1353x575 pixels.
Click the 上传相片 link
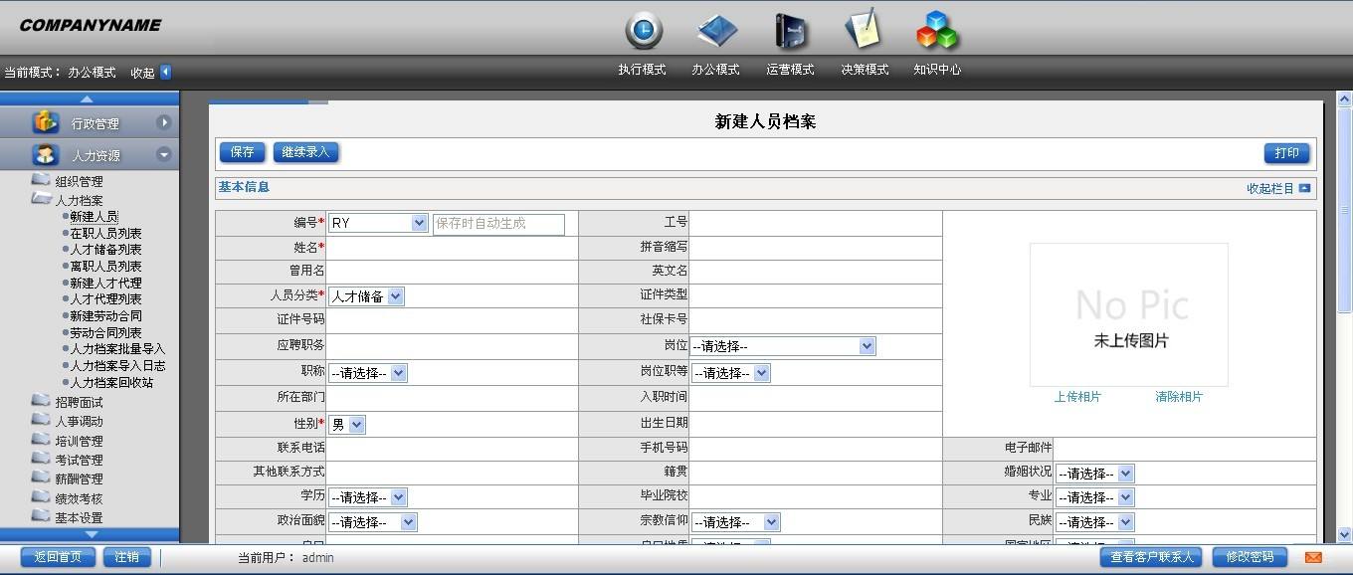pyautogui.click(x=1077, y=397)
